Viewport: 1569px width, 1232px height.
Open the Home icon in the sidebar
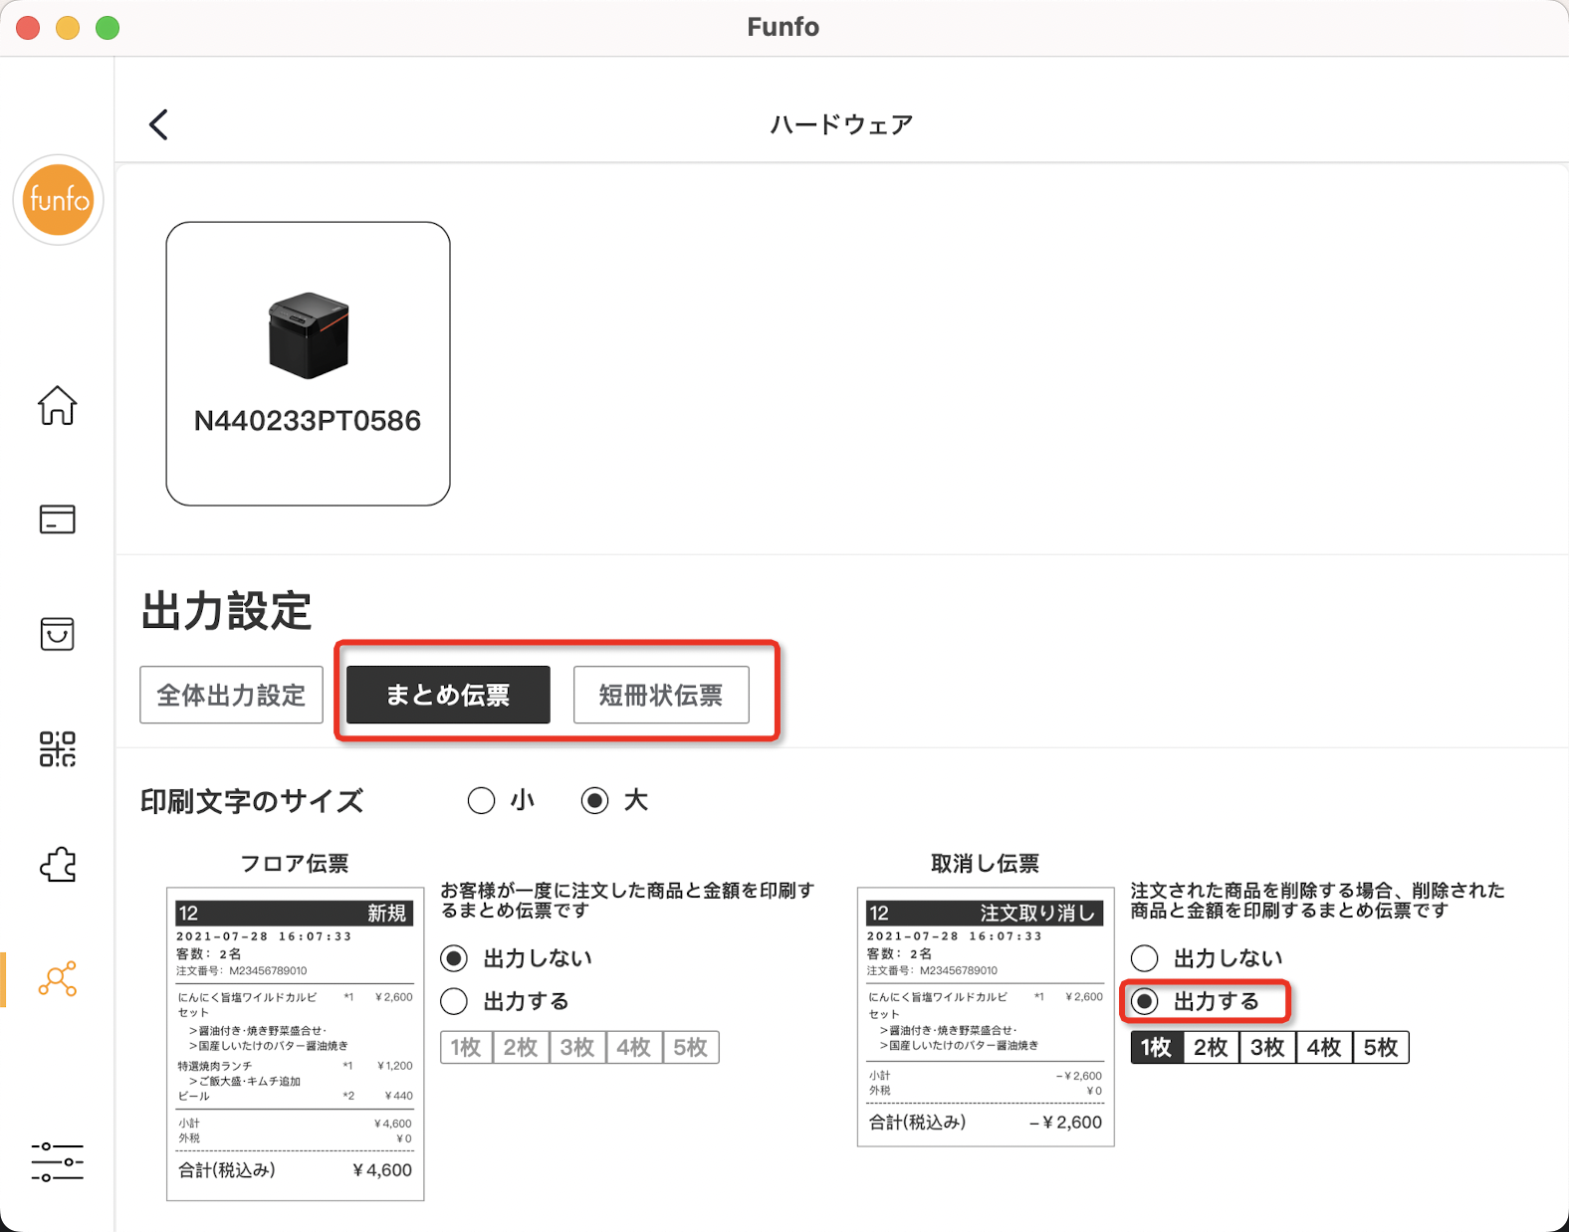(x=57, y=405)
